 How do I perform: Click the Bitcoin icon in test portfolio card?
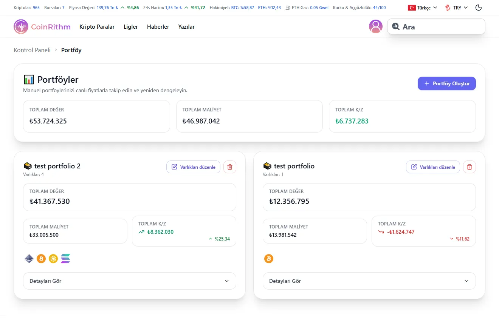[269, 259]
